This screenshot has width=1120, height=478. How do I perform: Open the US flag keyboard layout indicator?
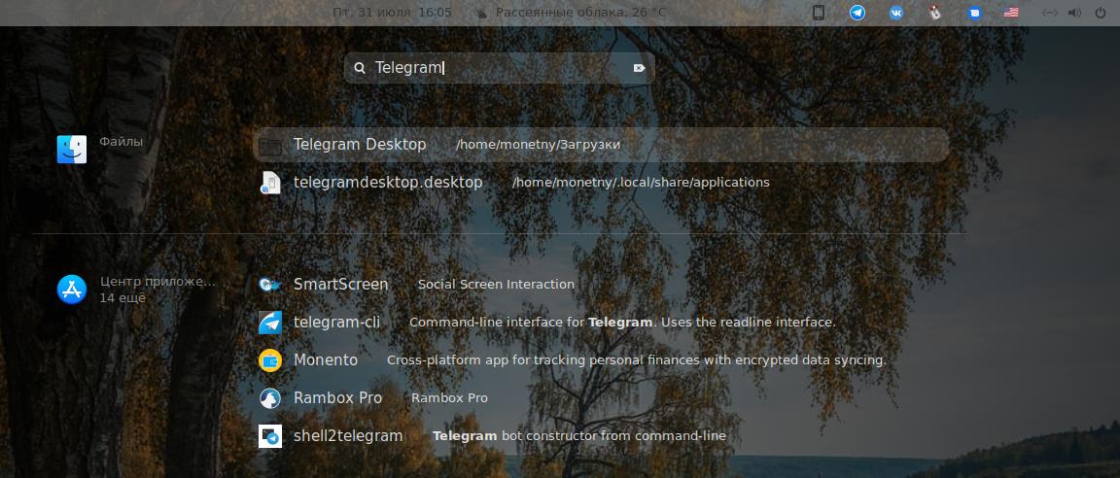pos(1011,13)
